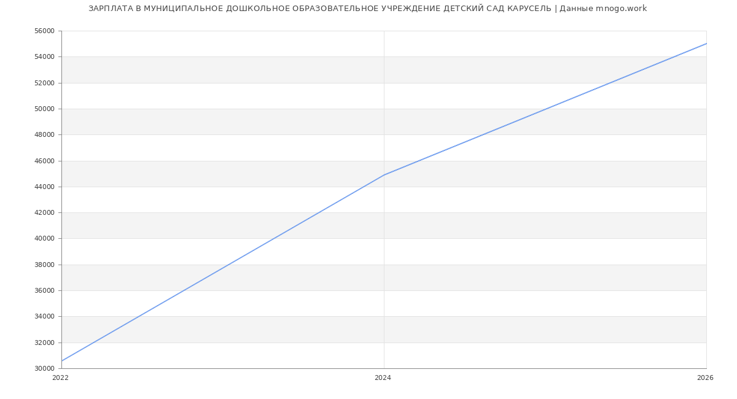737x399 pixels.
Task: Click the 54000 y-axis label
Action: [x=44, y=57]
